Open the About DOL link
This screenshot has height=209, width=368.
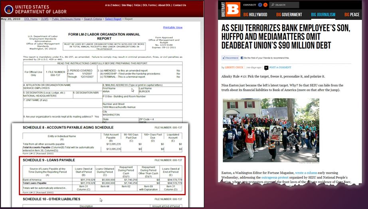coord(164,5)
